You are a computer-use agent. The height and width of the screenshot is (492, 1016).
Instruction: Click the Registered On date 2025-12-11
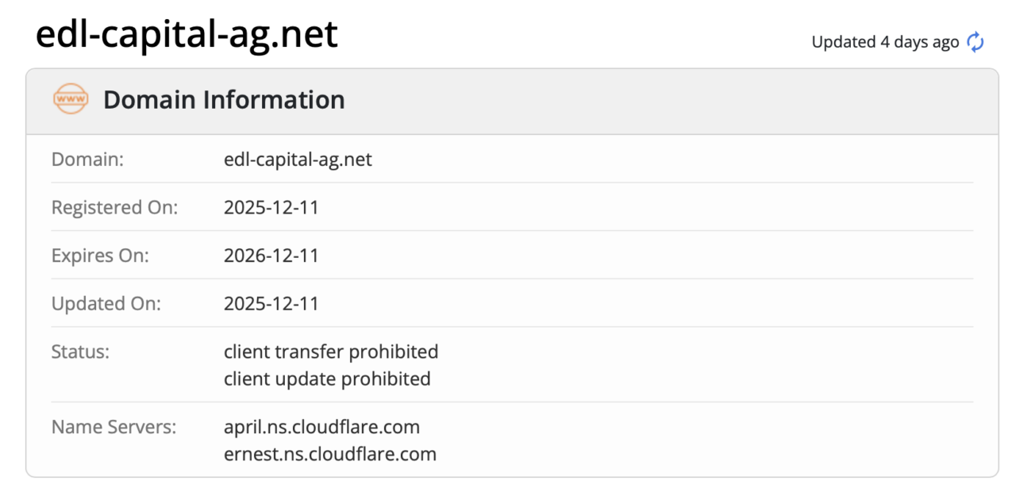pyautogui.click(x=271, y=207)
